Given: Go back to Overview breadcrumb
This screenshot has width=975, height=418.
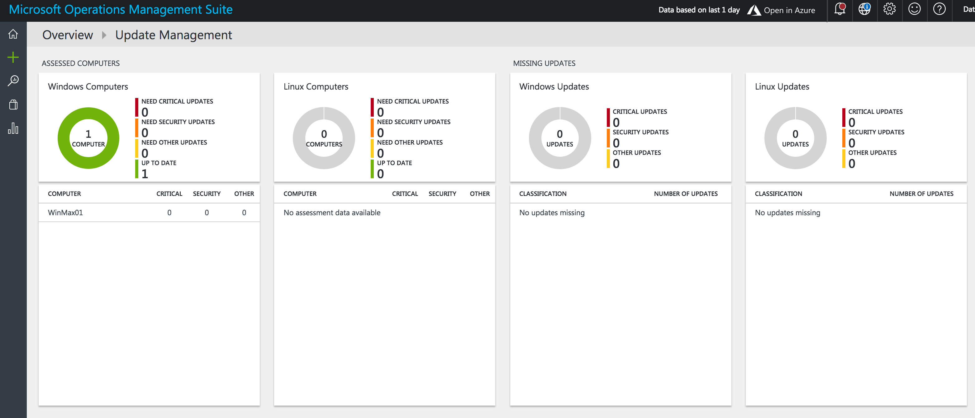Looking at the screenshot, I should 67,35.
